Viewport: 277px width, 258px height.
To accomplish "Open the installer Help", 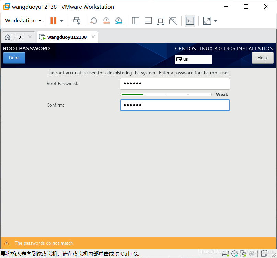I will (x=262, y=58).
